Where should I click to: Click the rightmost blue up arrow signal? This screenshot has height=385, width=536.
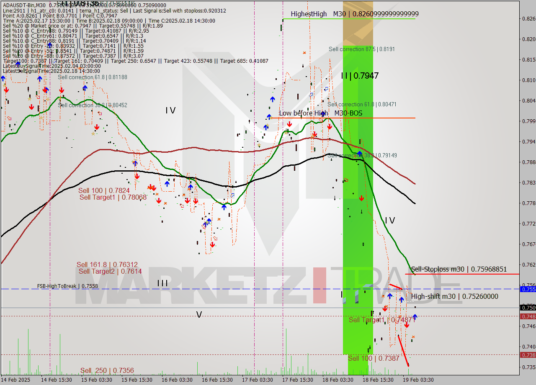[414, 317]
